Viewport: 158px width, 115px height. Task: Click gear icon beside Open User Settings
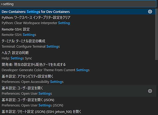(x=150, y=91)
